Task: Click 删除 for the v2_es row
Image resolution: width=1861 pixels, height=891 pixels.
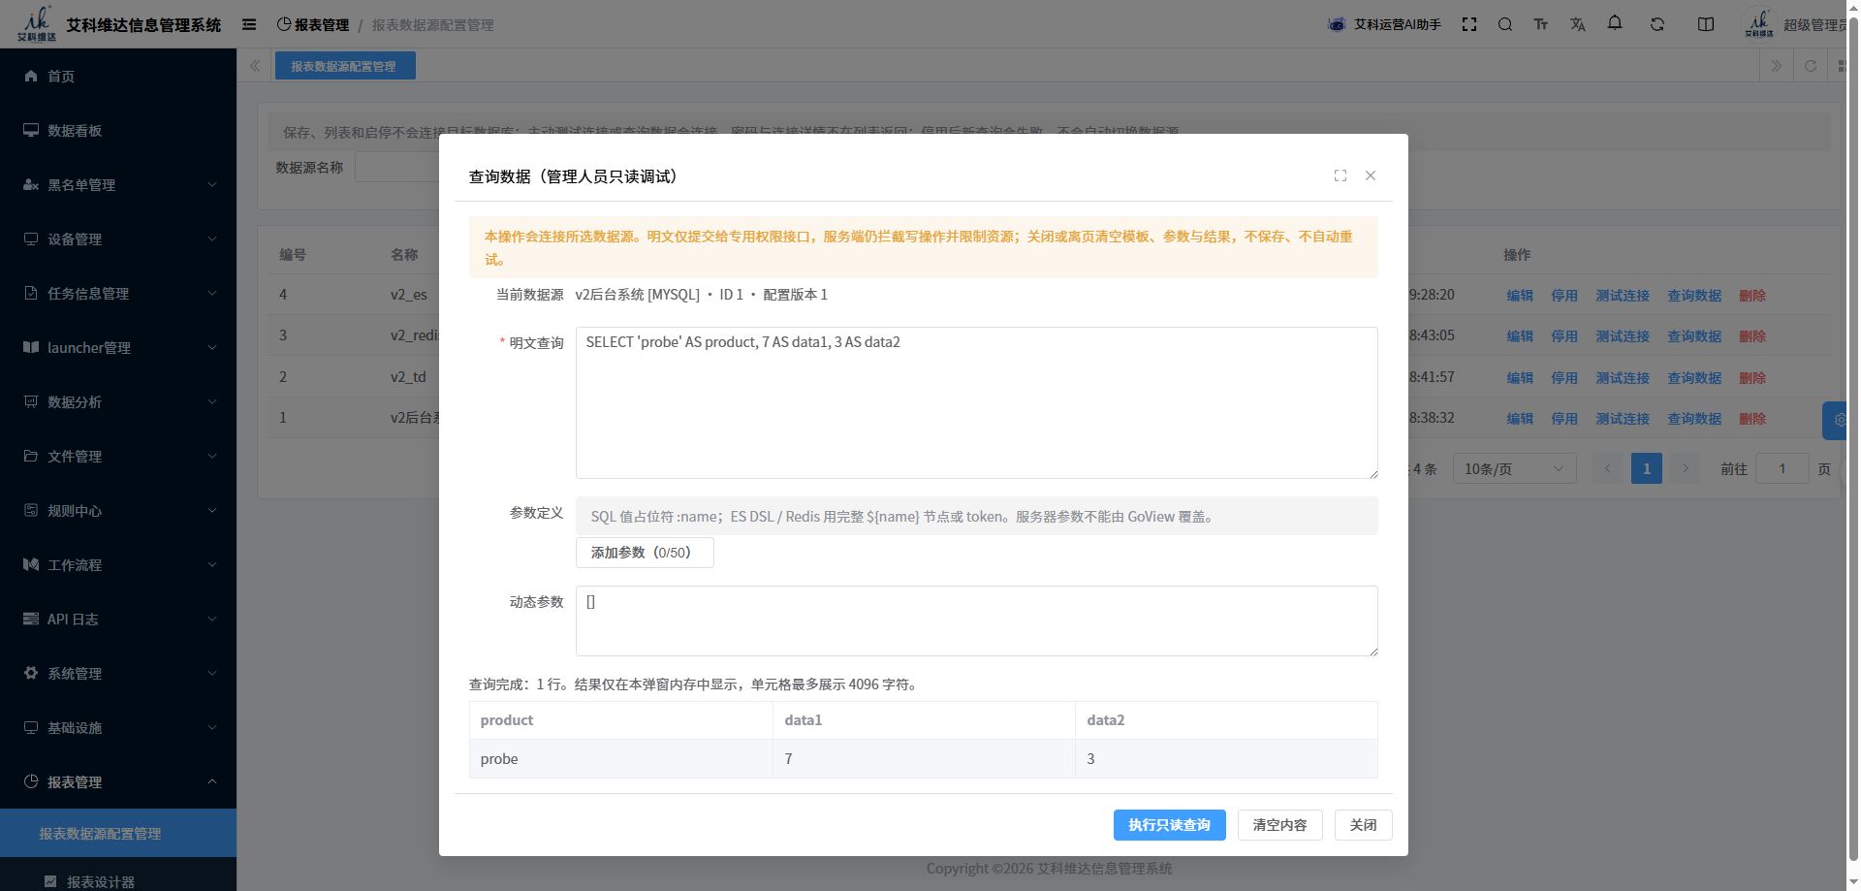Action: (1752, 296)
